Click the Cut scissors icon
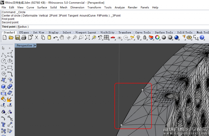The image size is (209, 136). 37,38
